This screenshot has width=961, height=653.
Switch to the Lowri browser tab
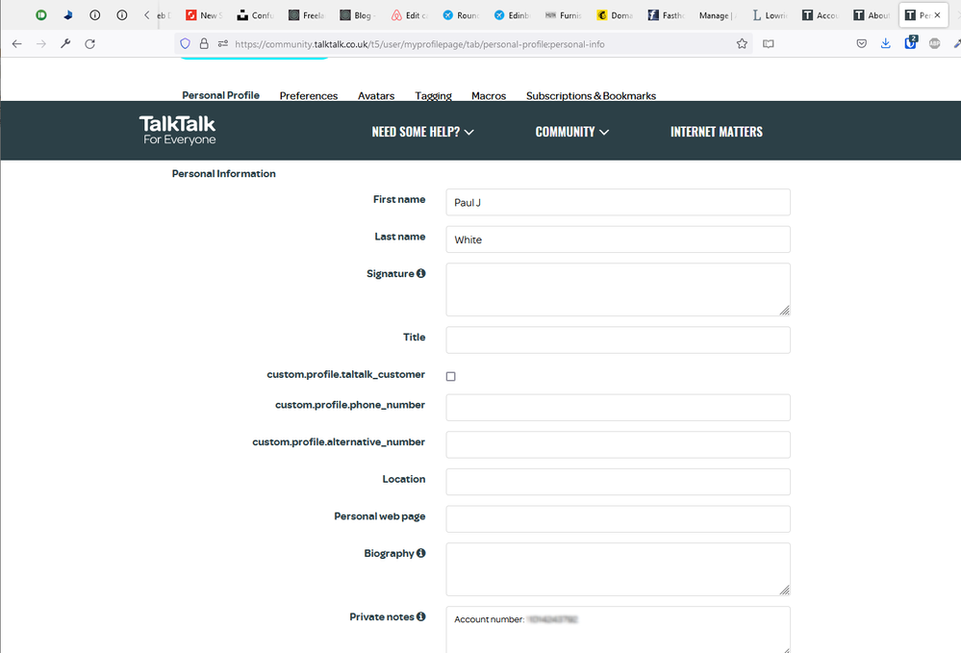(x=770, y=15)
